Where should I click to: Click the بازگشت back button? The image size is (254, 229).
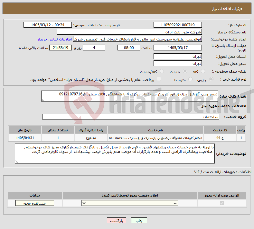(117, 220)
